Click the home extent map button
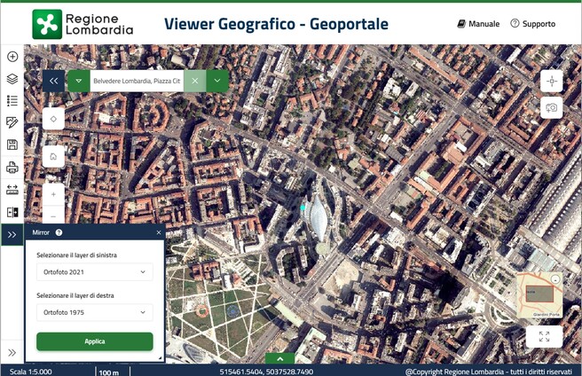 tap(53, 157)
